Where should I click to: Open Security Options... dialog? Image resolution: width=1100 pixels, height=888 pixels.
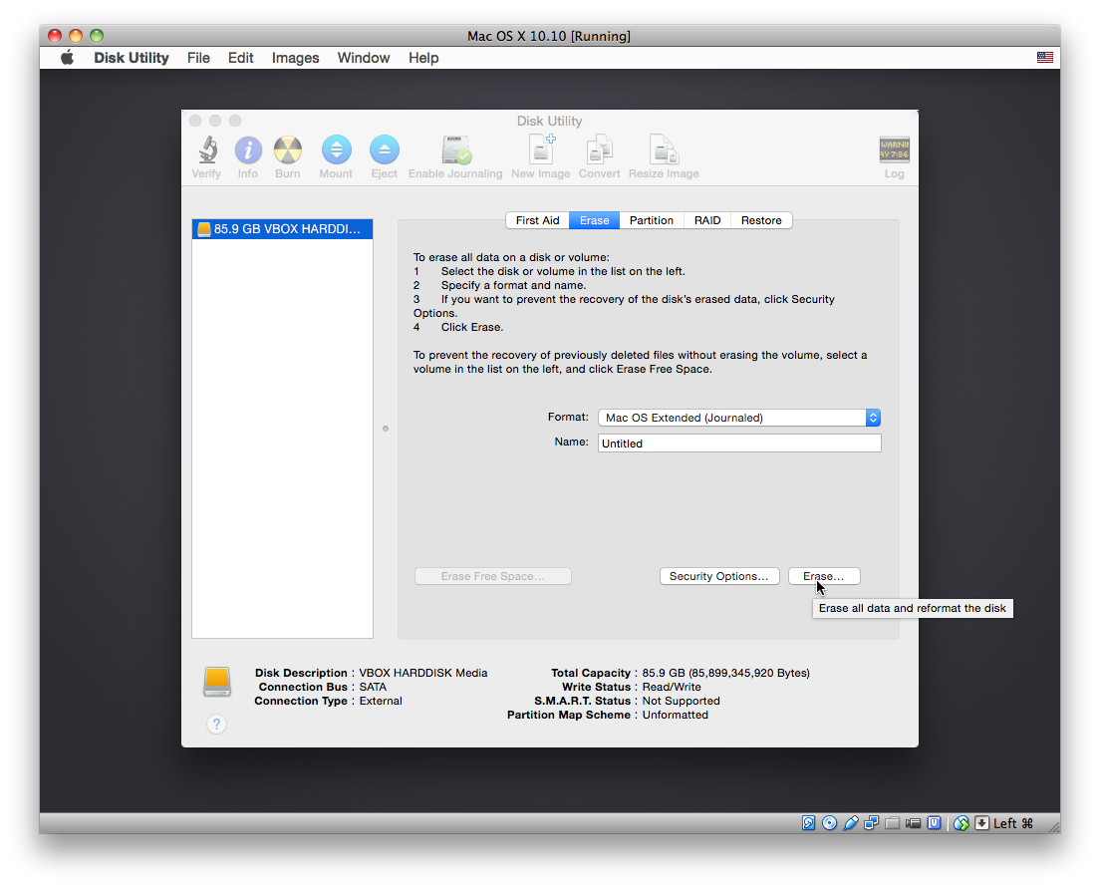tap(719, 576)
